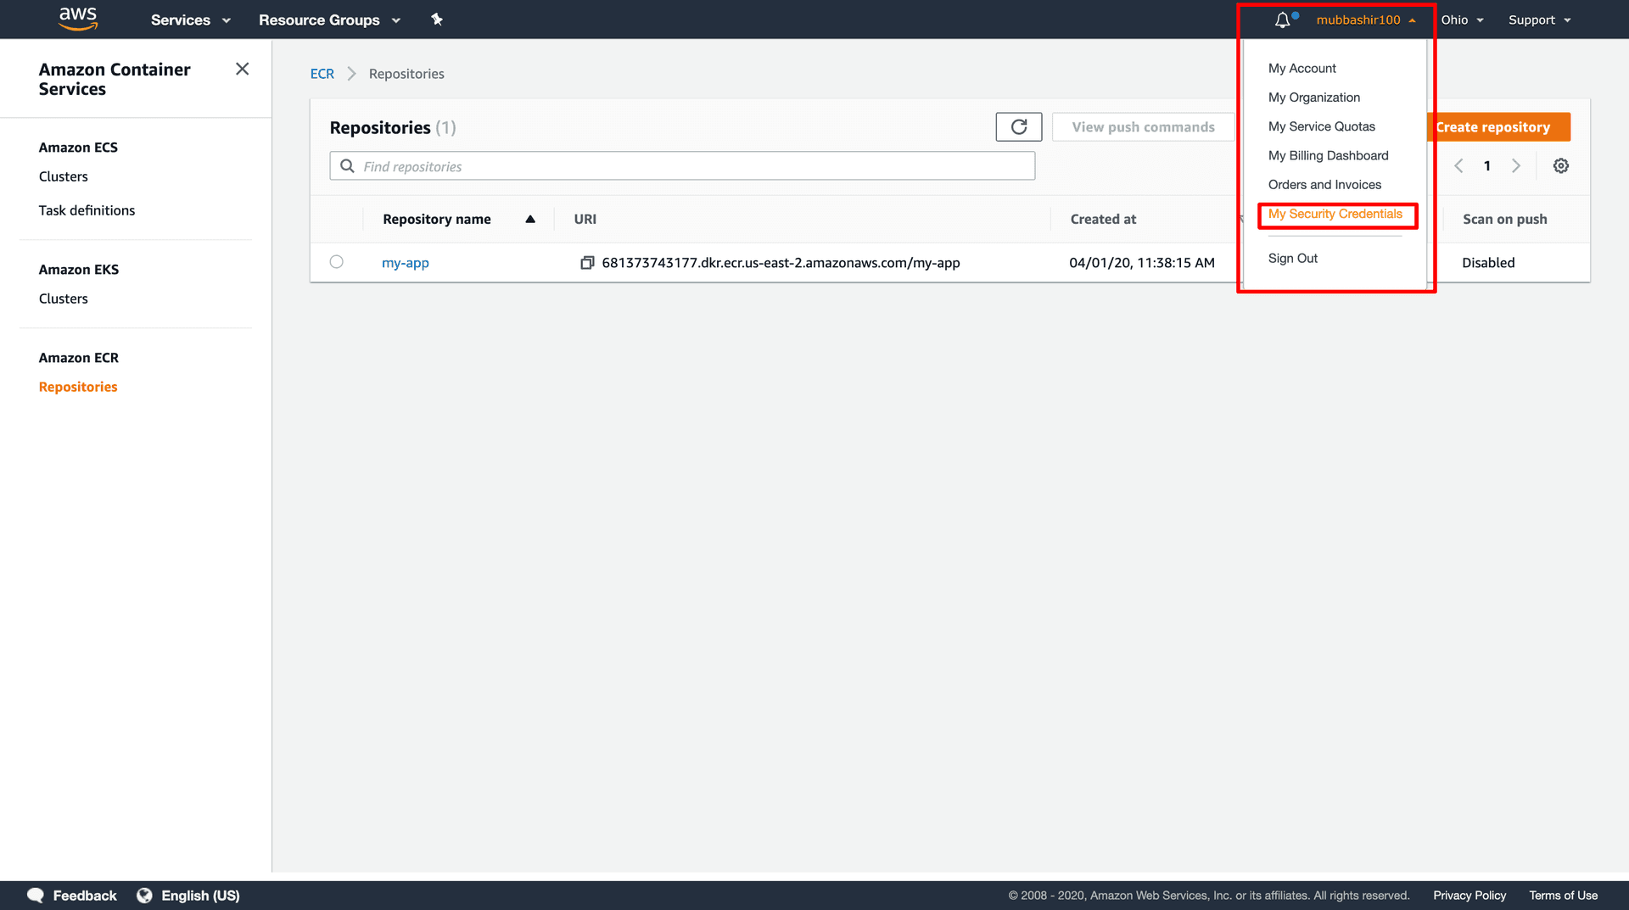The width and height of the screenshot is (1629, 910).
Task: Click the AWS logo home icon
Action: 78,19
